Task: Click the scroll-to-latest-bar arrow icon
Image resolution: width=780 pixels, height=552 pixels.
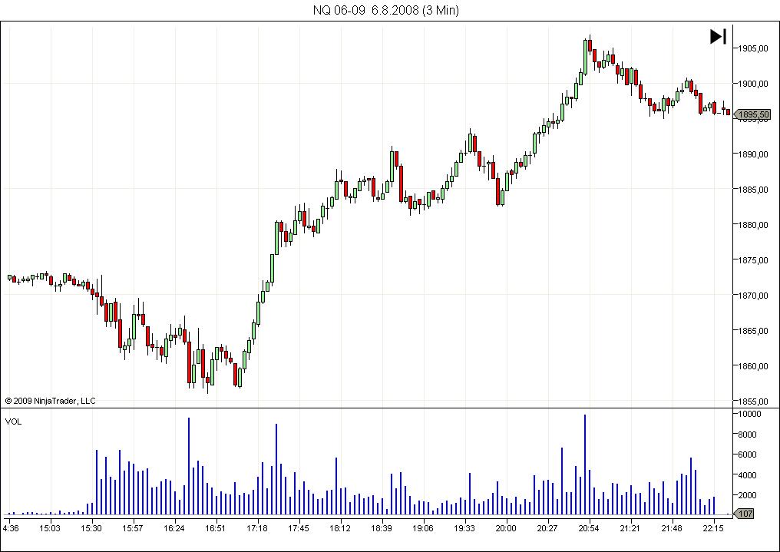Action: coord(718,36)
